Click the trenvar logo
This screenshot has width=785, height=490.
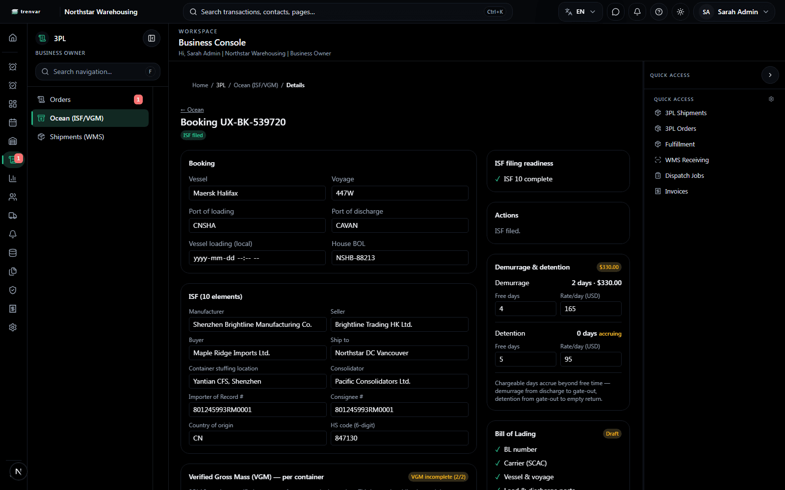(x=26, y=12)
